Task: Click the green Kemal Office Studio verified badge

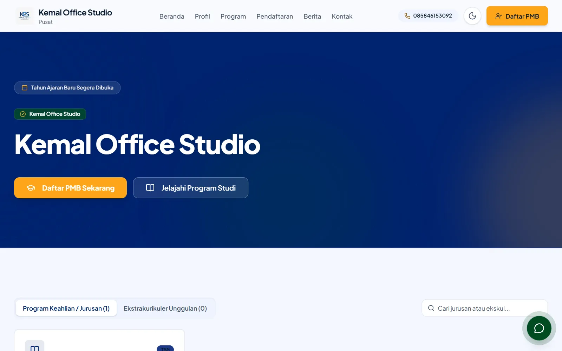Action: coord(50,114)
